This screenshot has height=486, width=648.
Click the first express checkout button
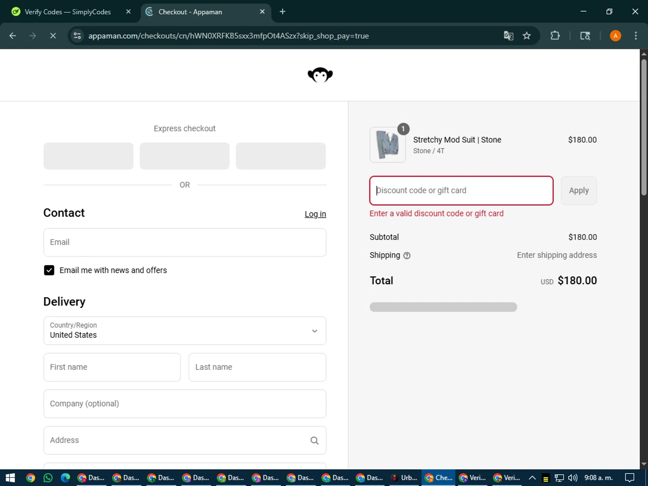point(89,156)
